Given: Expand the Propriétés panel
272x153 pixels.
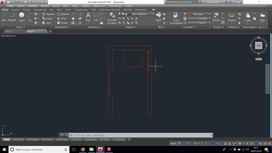Looking at the screenshot, I should pos(189,27).
